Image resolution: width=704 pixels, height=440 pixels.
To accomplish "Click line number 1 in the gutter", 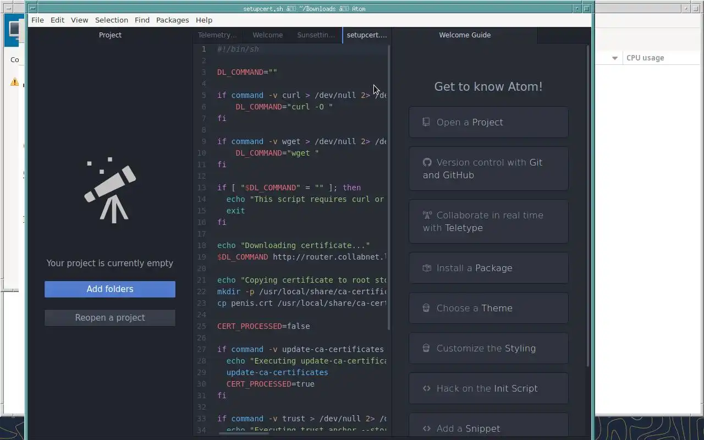I will click(x=204, y=49).
